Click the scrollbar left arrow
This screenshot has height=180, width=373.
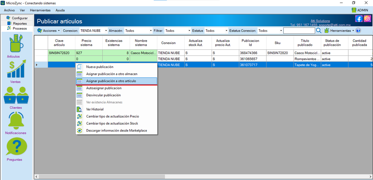coord(36,177)
